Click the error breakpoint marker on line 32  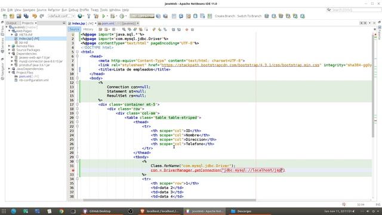click(73, 170)
